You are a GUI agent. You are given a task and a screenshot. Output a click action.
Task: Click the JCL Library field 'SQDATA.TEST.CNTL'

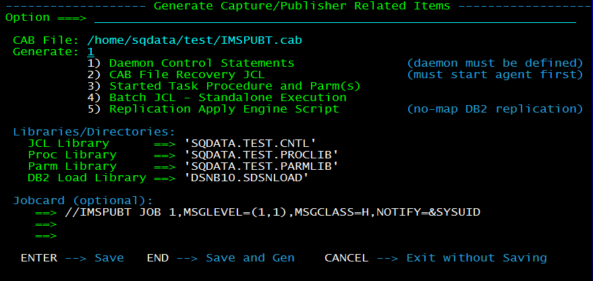pyautogui.click(x=250, y=143)
